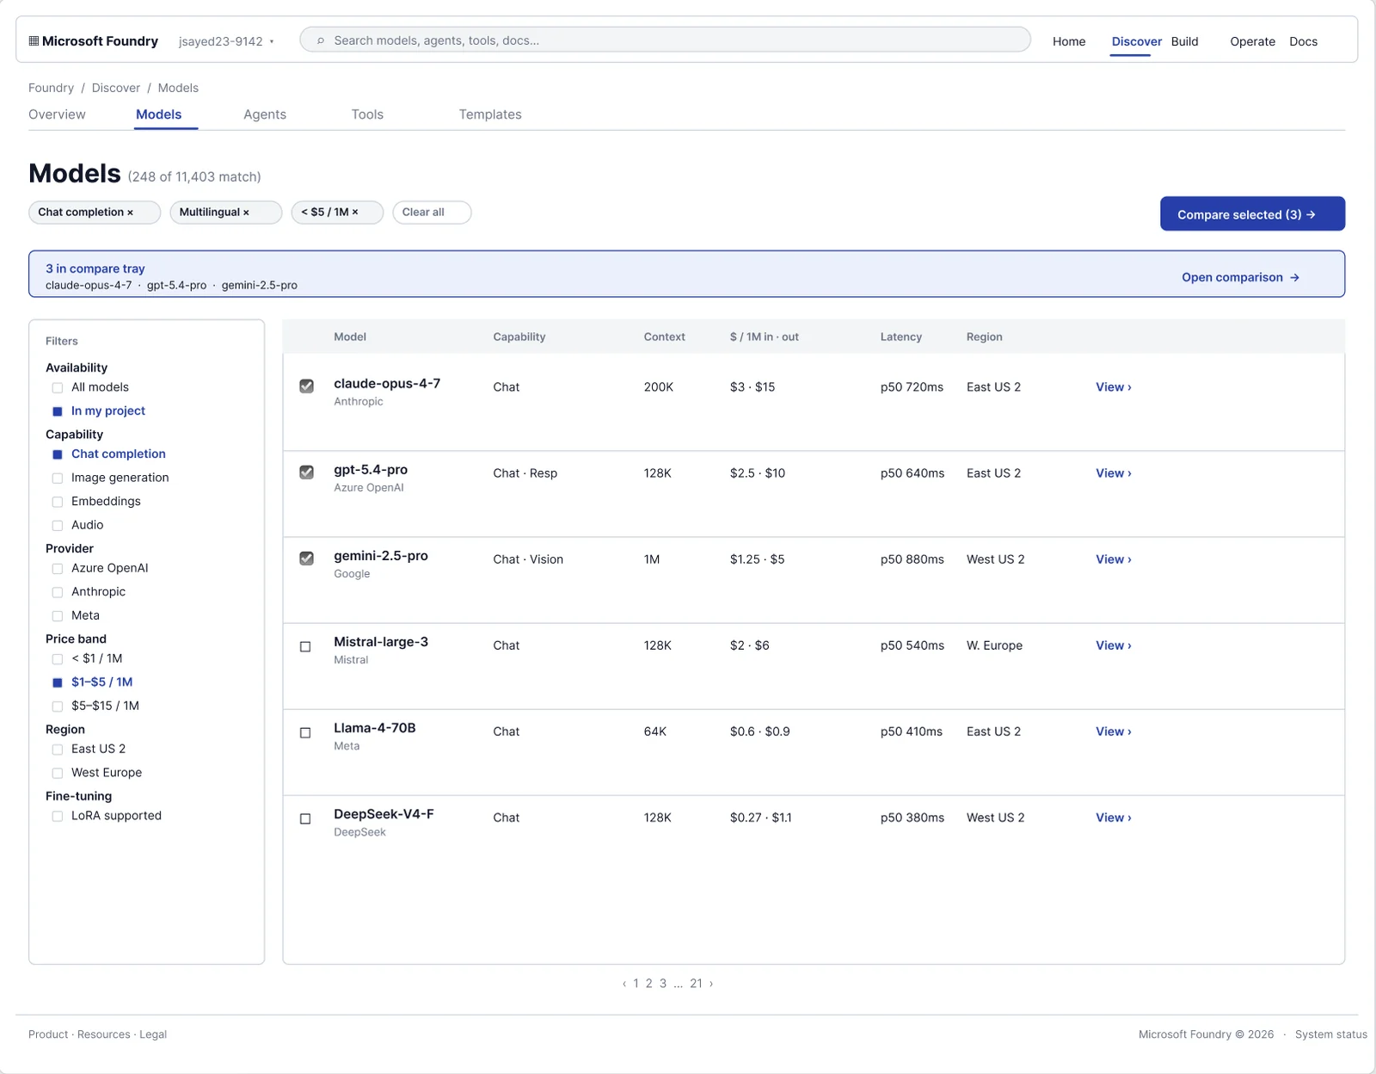
Task: Click the Microsoft Foundry grid logo icon
Action: click(x=34, y=40)
